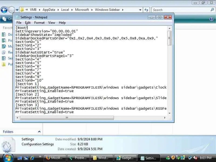The image size is (216, 162).
Task: Open the Help menu in Notepad
Action: (x=62, y=23)
